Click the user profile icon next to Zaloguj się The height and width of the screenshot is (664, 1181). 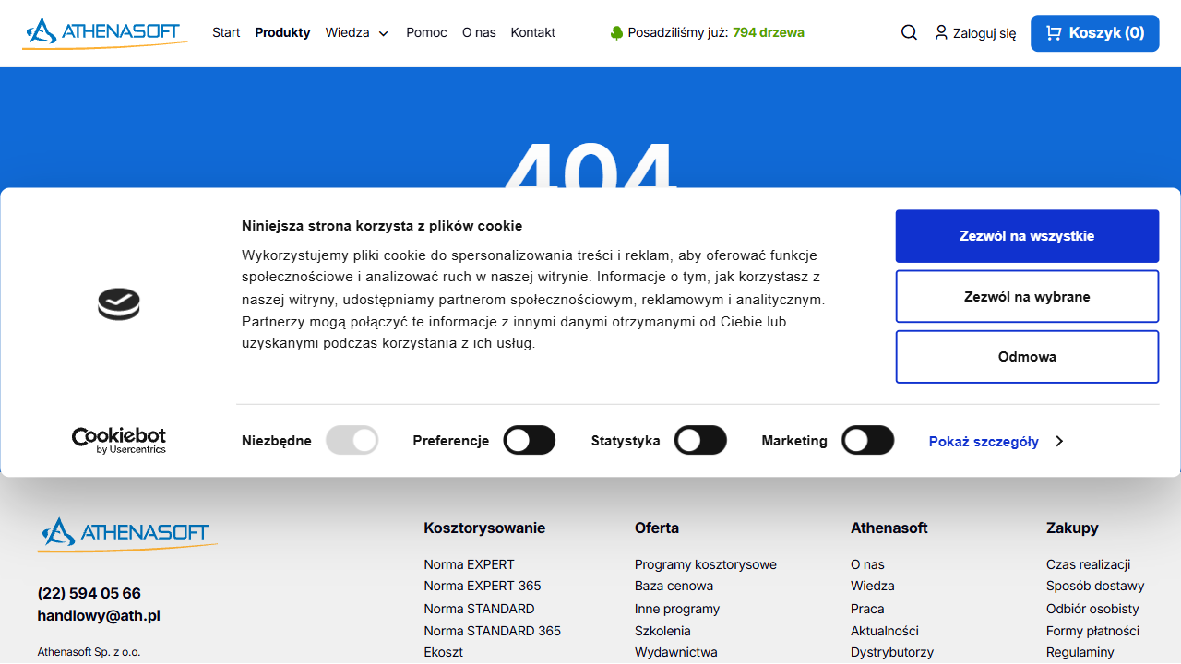click(941, 32)
